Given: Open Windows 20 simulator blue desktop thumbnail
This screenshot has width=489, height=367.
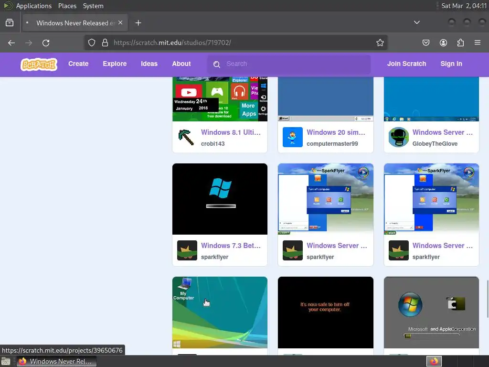Looking at the screenshot, I should (326, 99).
